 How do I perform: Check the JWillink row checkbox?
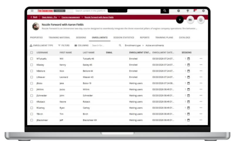point(32,89)
